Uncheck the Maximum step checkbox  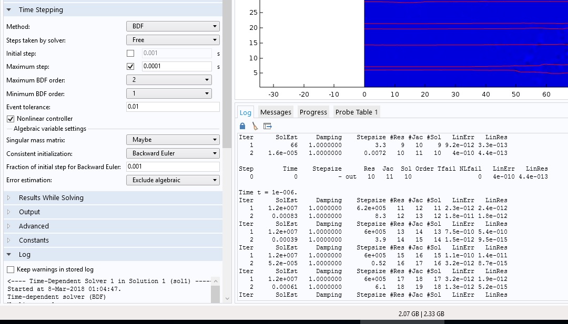click(130, 67)
